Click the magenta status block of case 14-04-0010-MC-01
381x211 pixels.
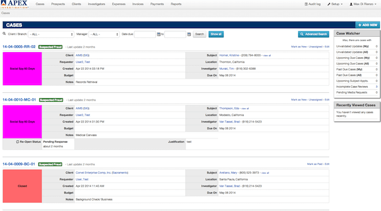[23, 122]
